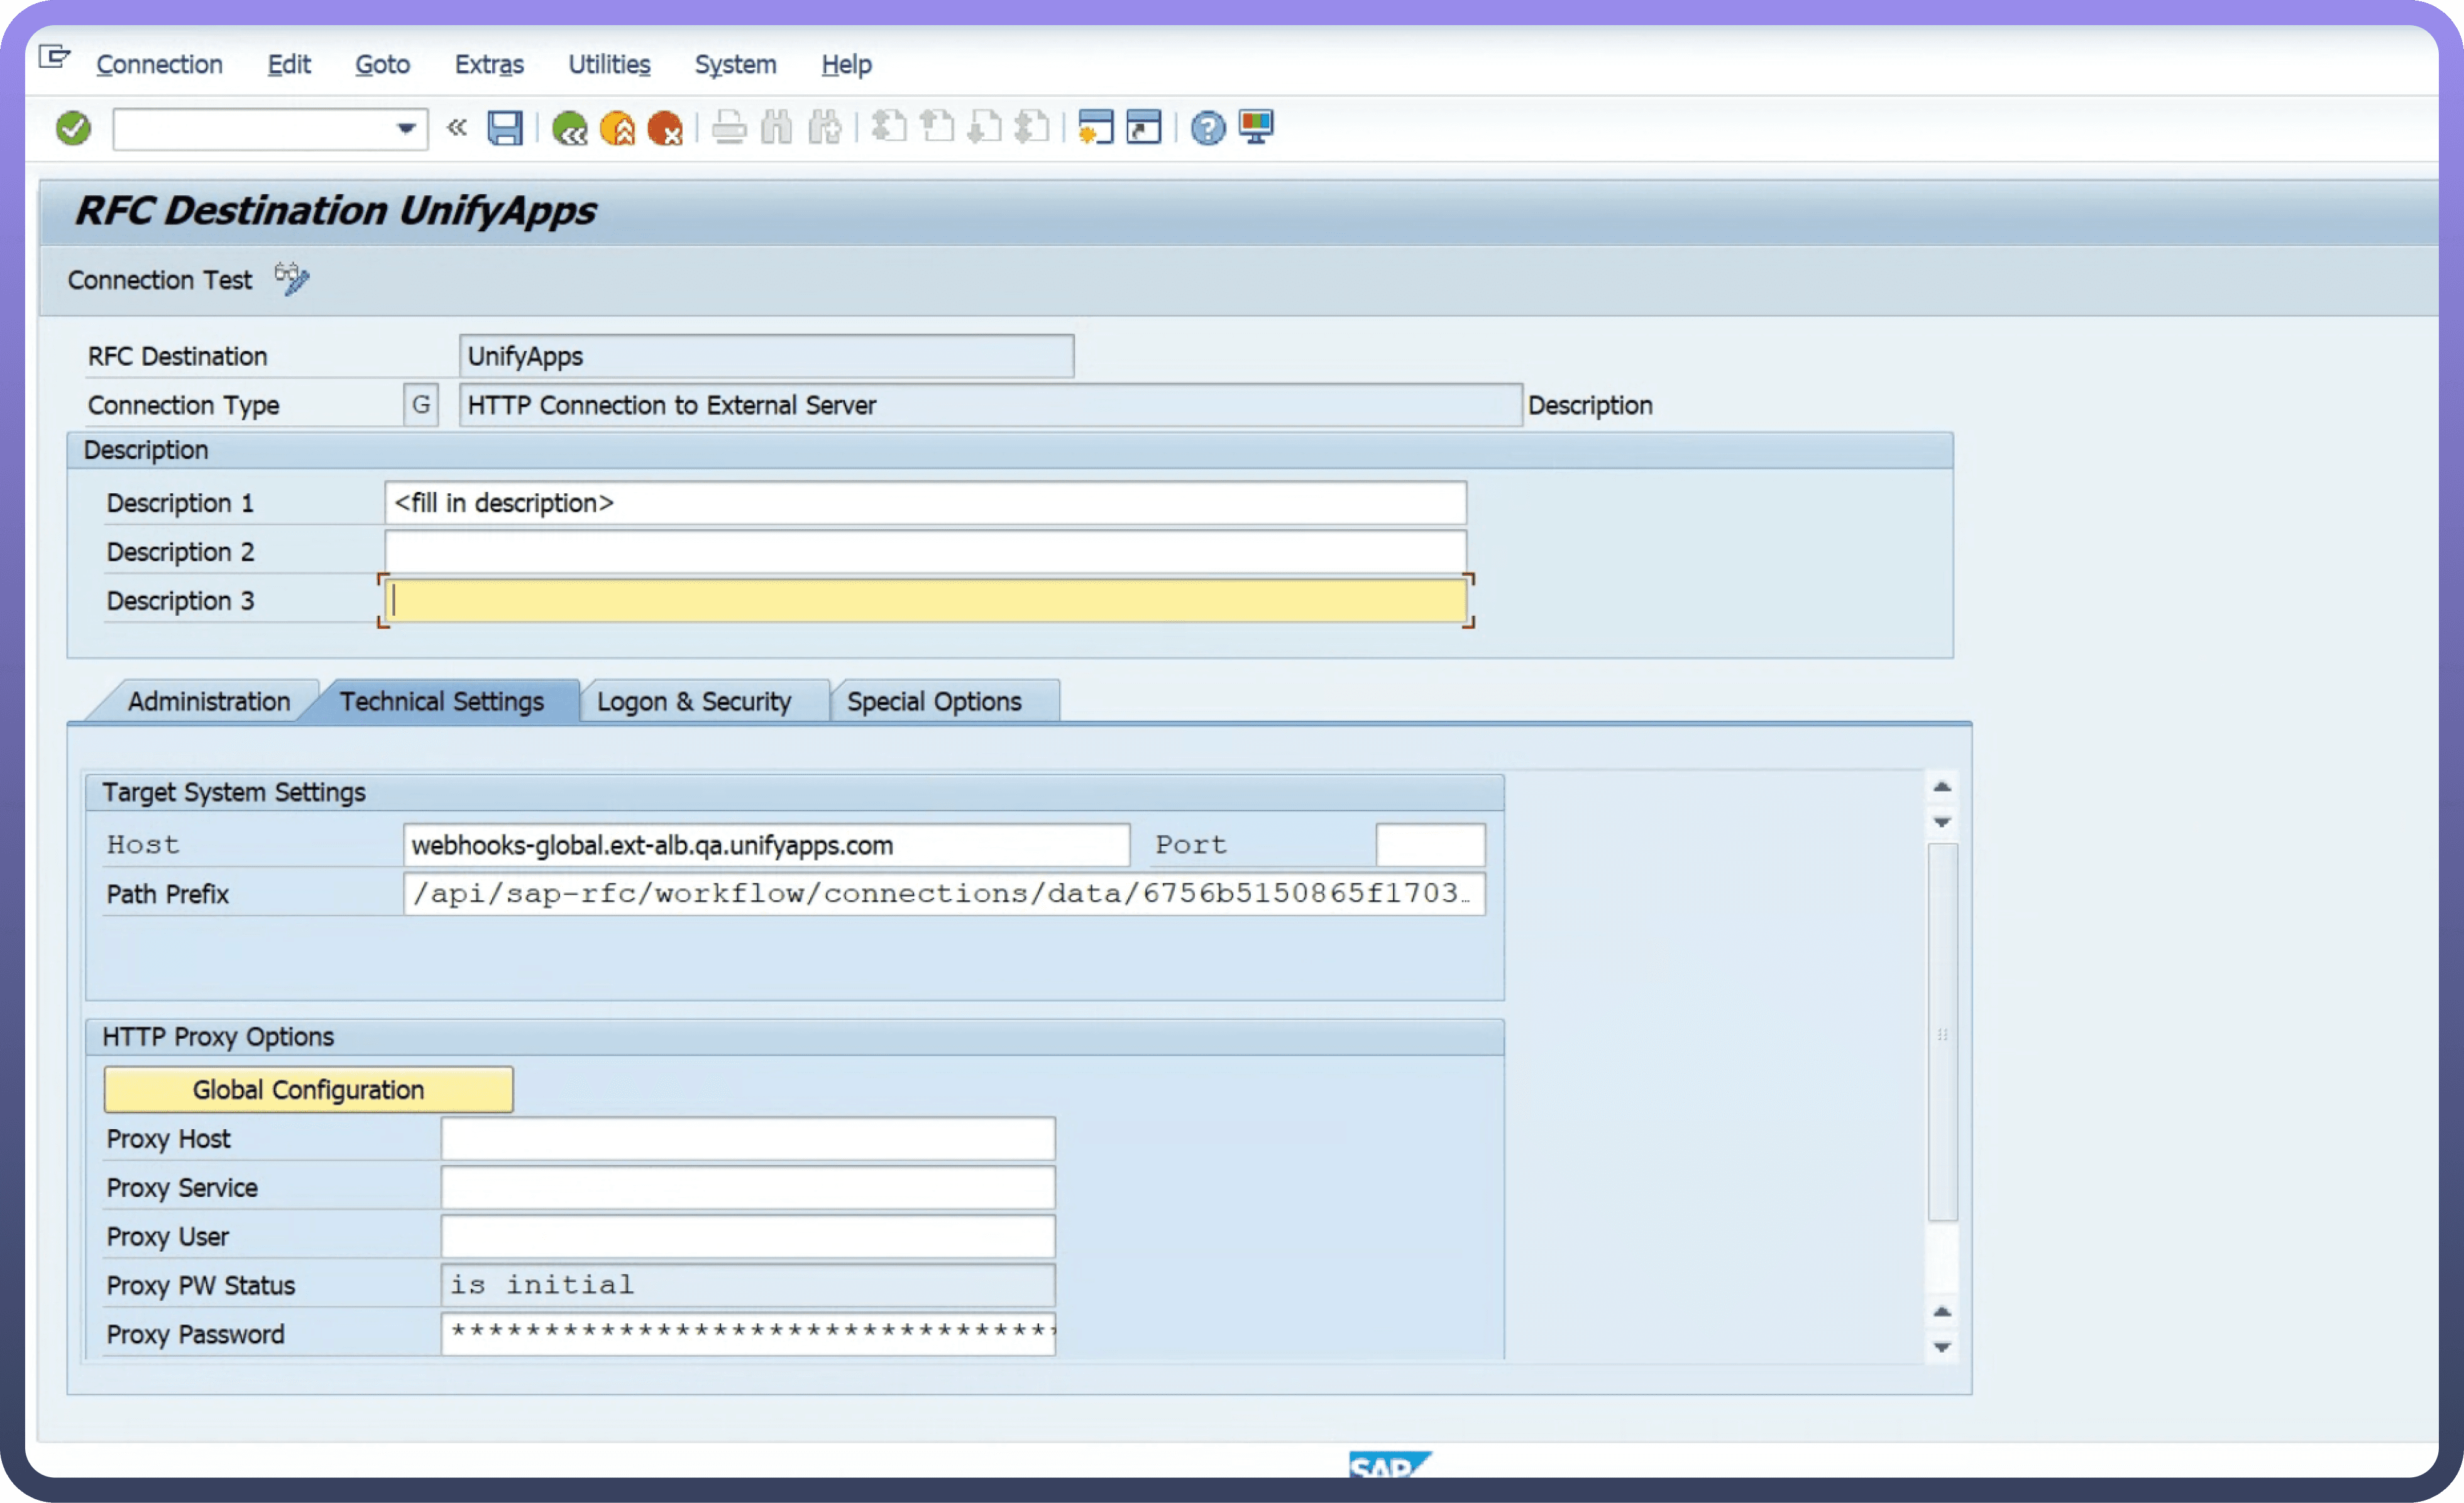Click the Create New Session icon
The height and width of the screenshot is (1503, 2464).
pyautogui.click(x=1095, y=128)
